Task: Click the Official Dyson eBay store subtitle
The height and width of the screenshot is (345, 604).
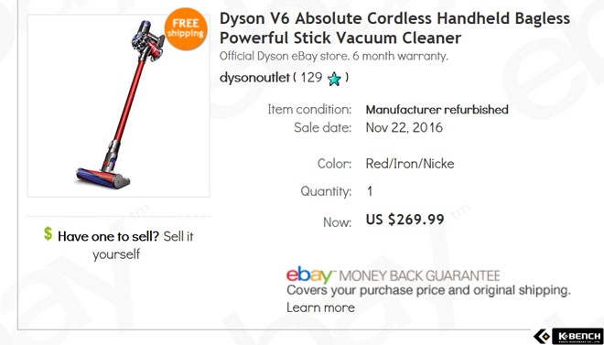Action: (x=334, y=57)
